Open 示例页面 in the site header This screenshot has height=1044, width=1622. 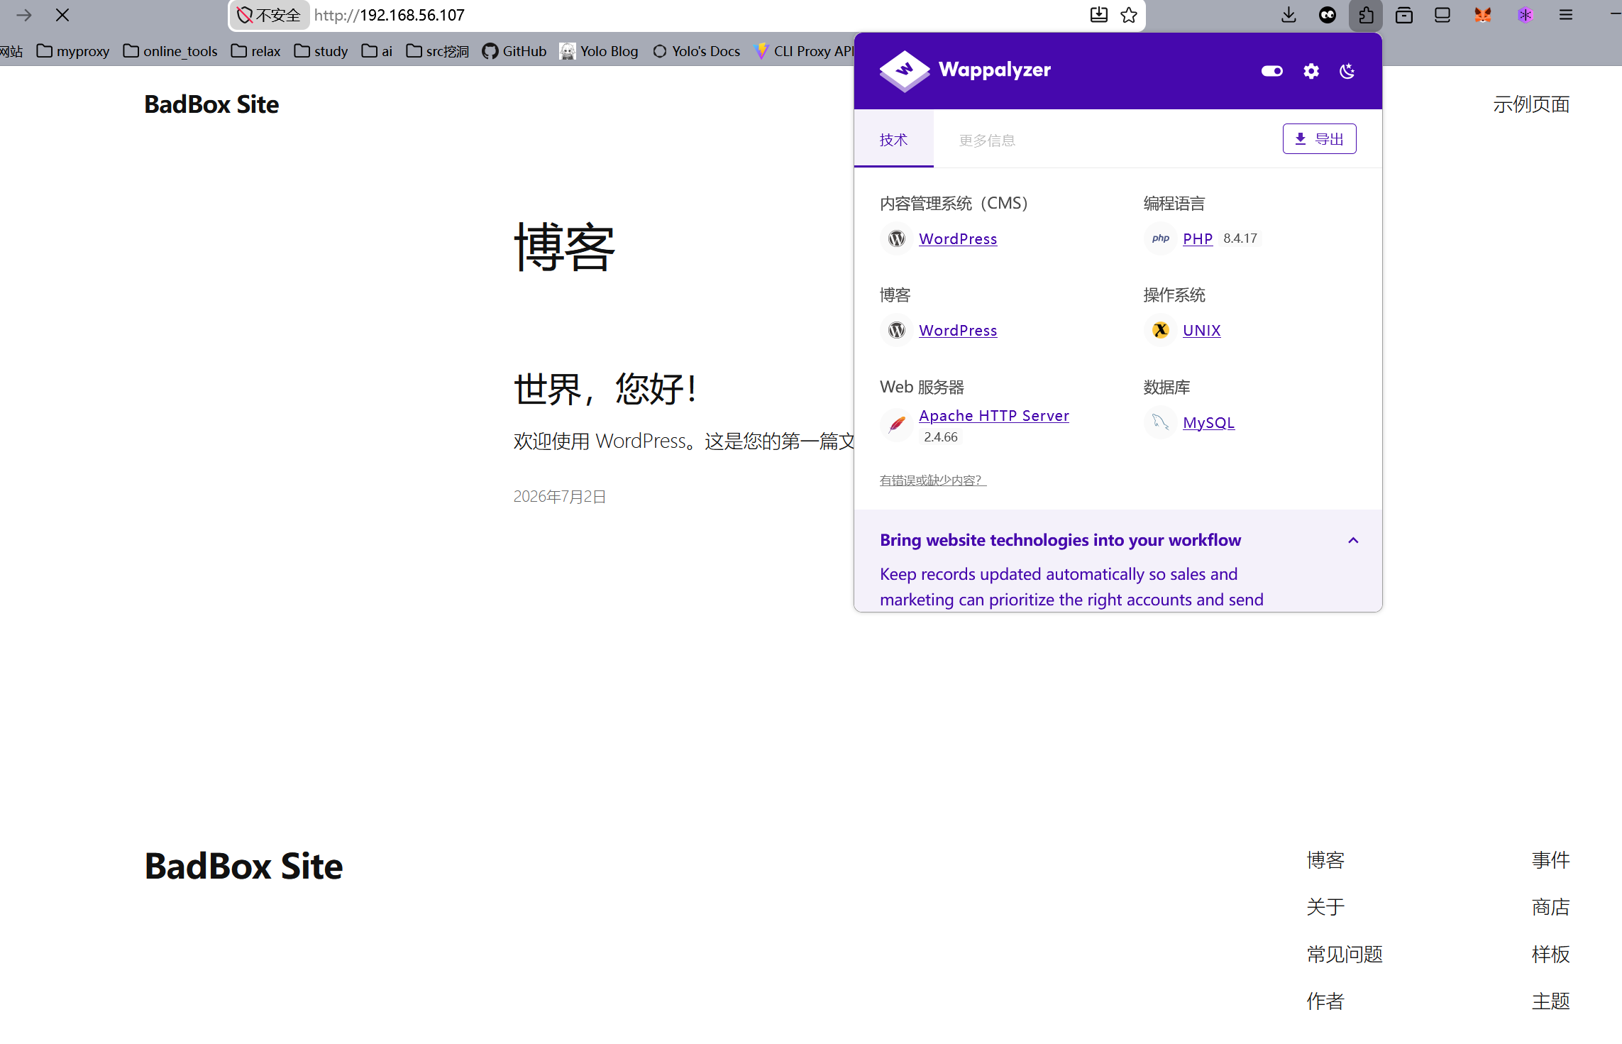(x=1531, y=104)
